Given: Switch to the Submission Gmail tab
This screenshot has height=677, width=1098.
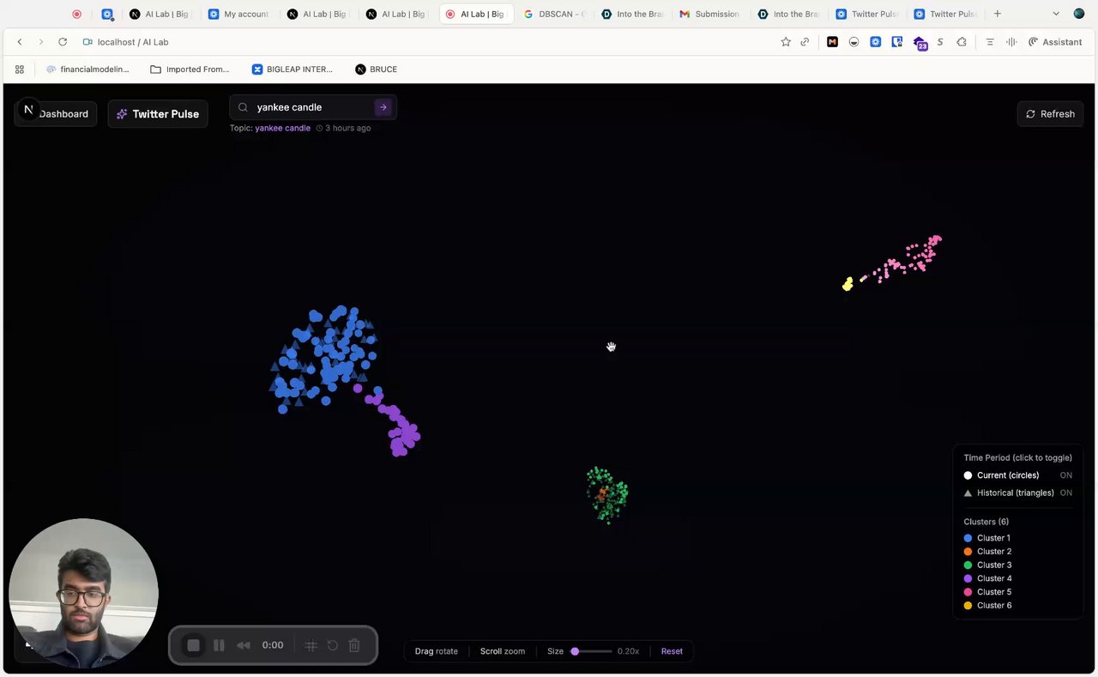Looking at the screenshot, I should tap(709, 14).
